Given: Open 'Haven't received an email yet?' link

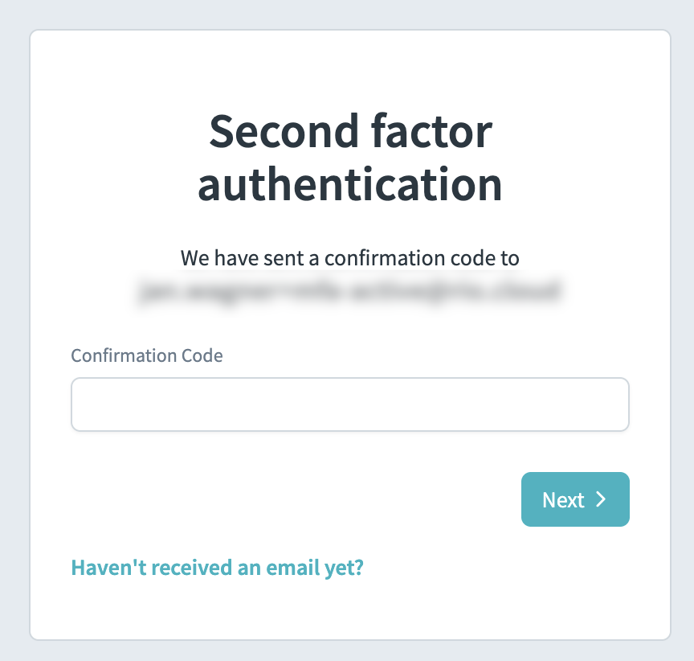Looking at the screenshot, I should pyautogui.click(x=217, y=568).
